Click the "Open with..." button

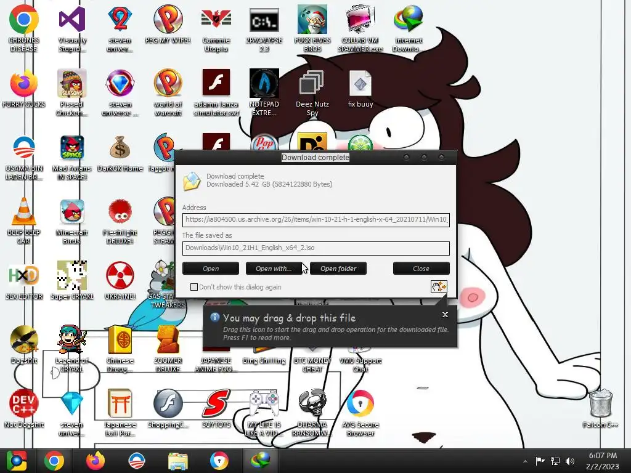274,269
